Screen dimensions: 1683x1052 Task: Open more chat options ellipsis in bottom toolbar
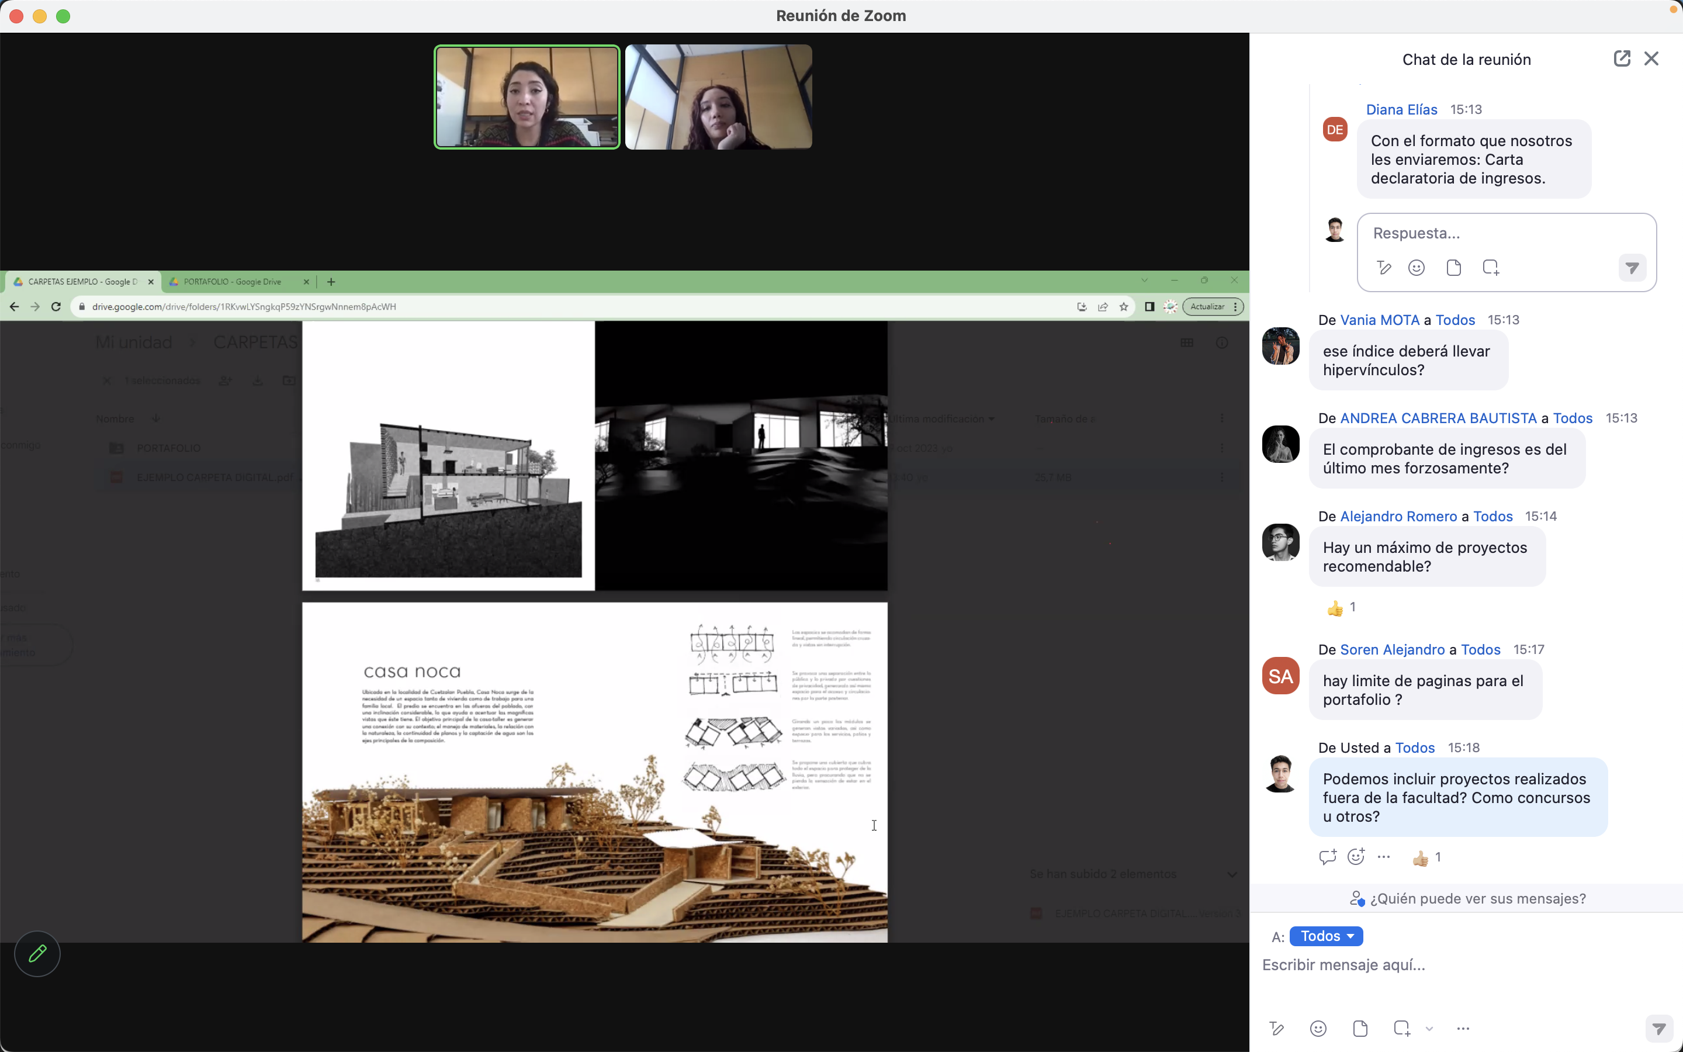[x=1463, y=1029]
